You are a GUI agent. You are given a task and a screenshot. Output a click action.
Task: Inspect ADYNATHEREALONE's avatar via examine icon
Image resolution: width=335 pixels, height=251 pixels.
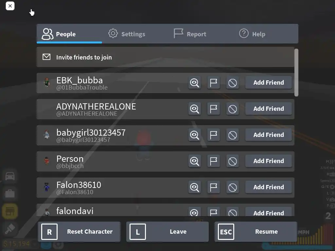click(x=194, y=109)
